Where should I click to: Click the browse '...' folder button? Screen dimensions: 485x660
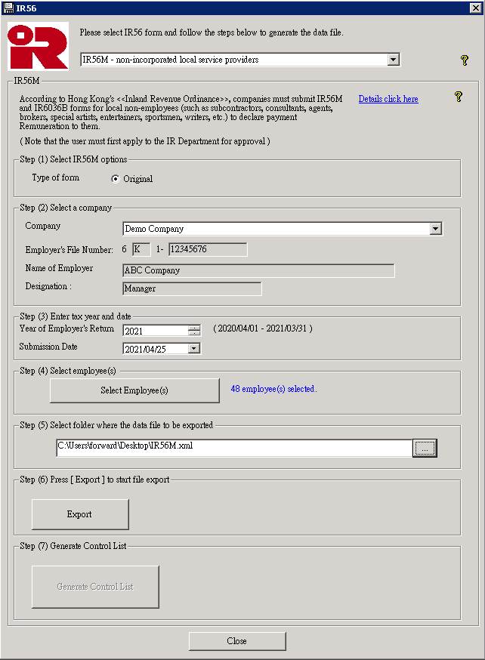click(425, 449)
